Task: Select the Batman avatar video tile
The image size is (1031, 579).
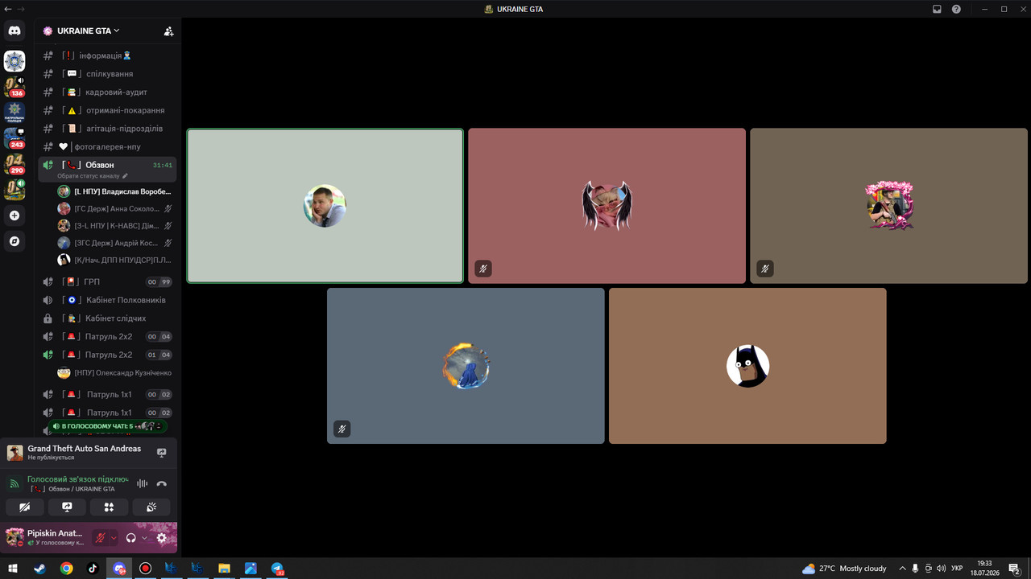Action: click(x=747, y=366)
